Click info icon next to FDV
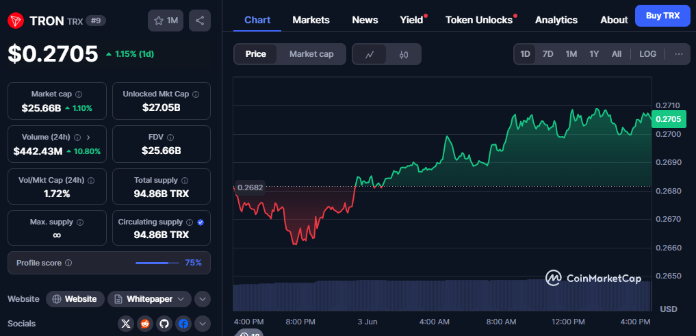This screenshot has height=336, width=696. pyautogui.click(x=170, y=137)
